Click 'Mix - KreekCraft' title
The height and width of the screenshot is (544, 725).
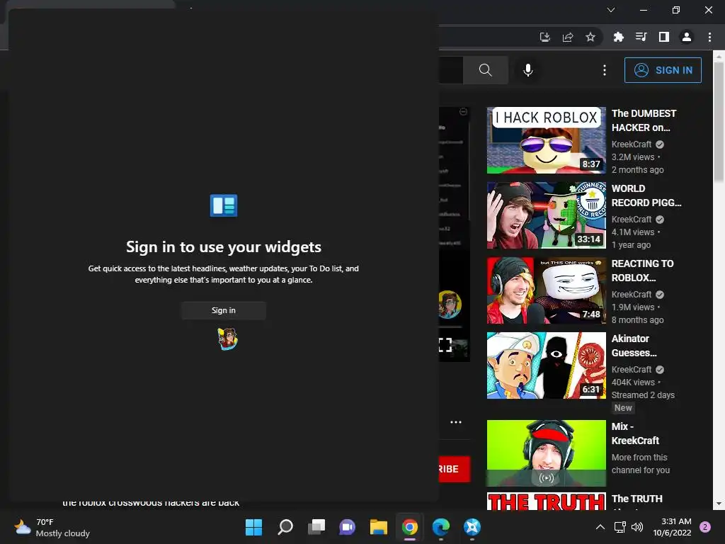635,433
